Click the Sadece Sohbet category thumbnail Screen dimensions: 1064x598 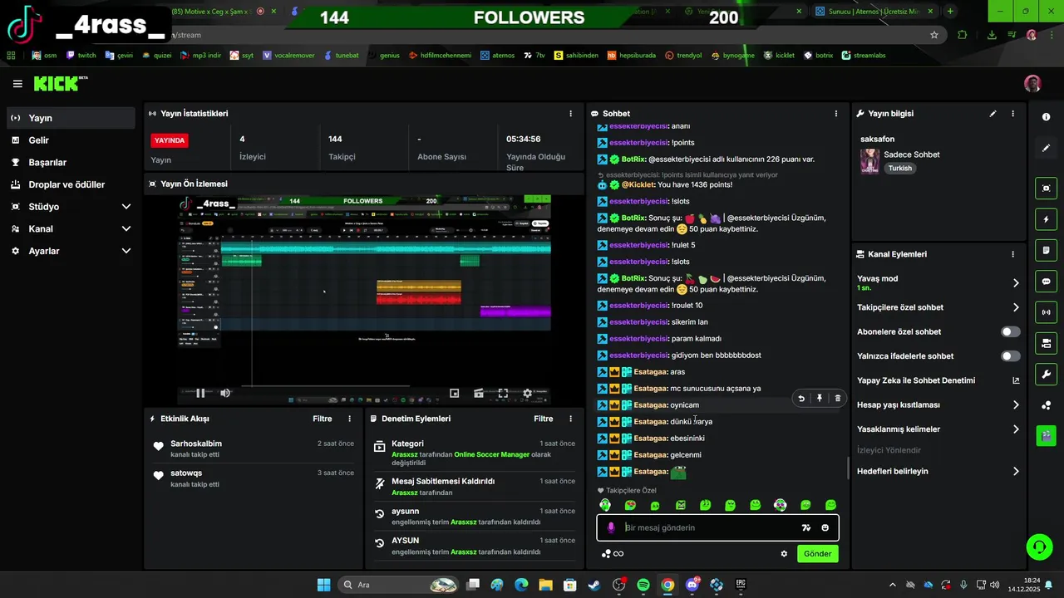869,161
